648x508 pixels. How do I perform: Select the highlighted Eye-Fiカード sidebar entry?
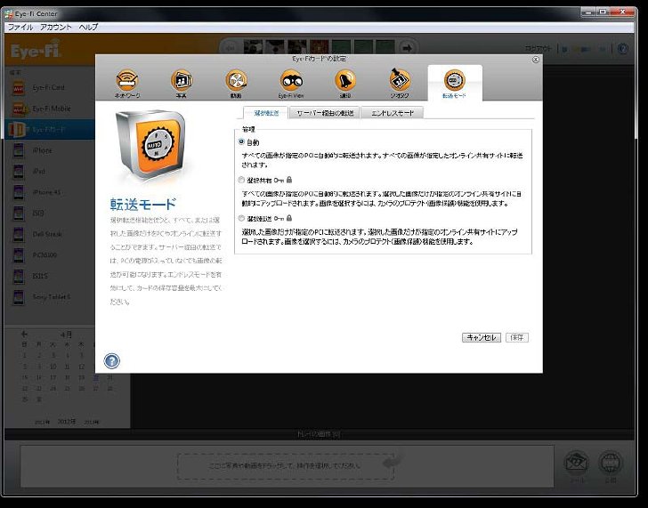point(50,130)
